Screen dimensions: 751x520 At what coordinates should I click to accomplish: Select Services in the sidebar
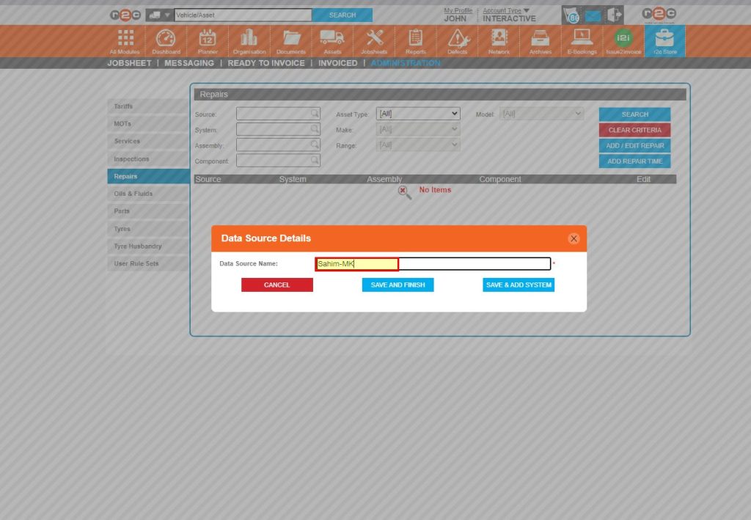[x=148, y=142]
